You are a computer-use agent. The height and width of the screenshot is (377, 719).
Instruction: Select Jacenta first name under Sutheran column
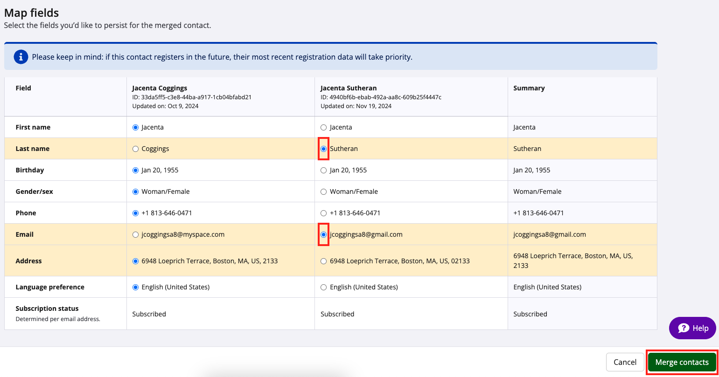pyautogui.click(x=324, y=127)
